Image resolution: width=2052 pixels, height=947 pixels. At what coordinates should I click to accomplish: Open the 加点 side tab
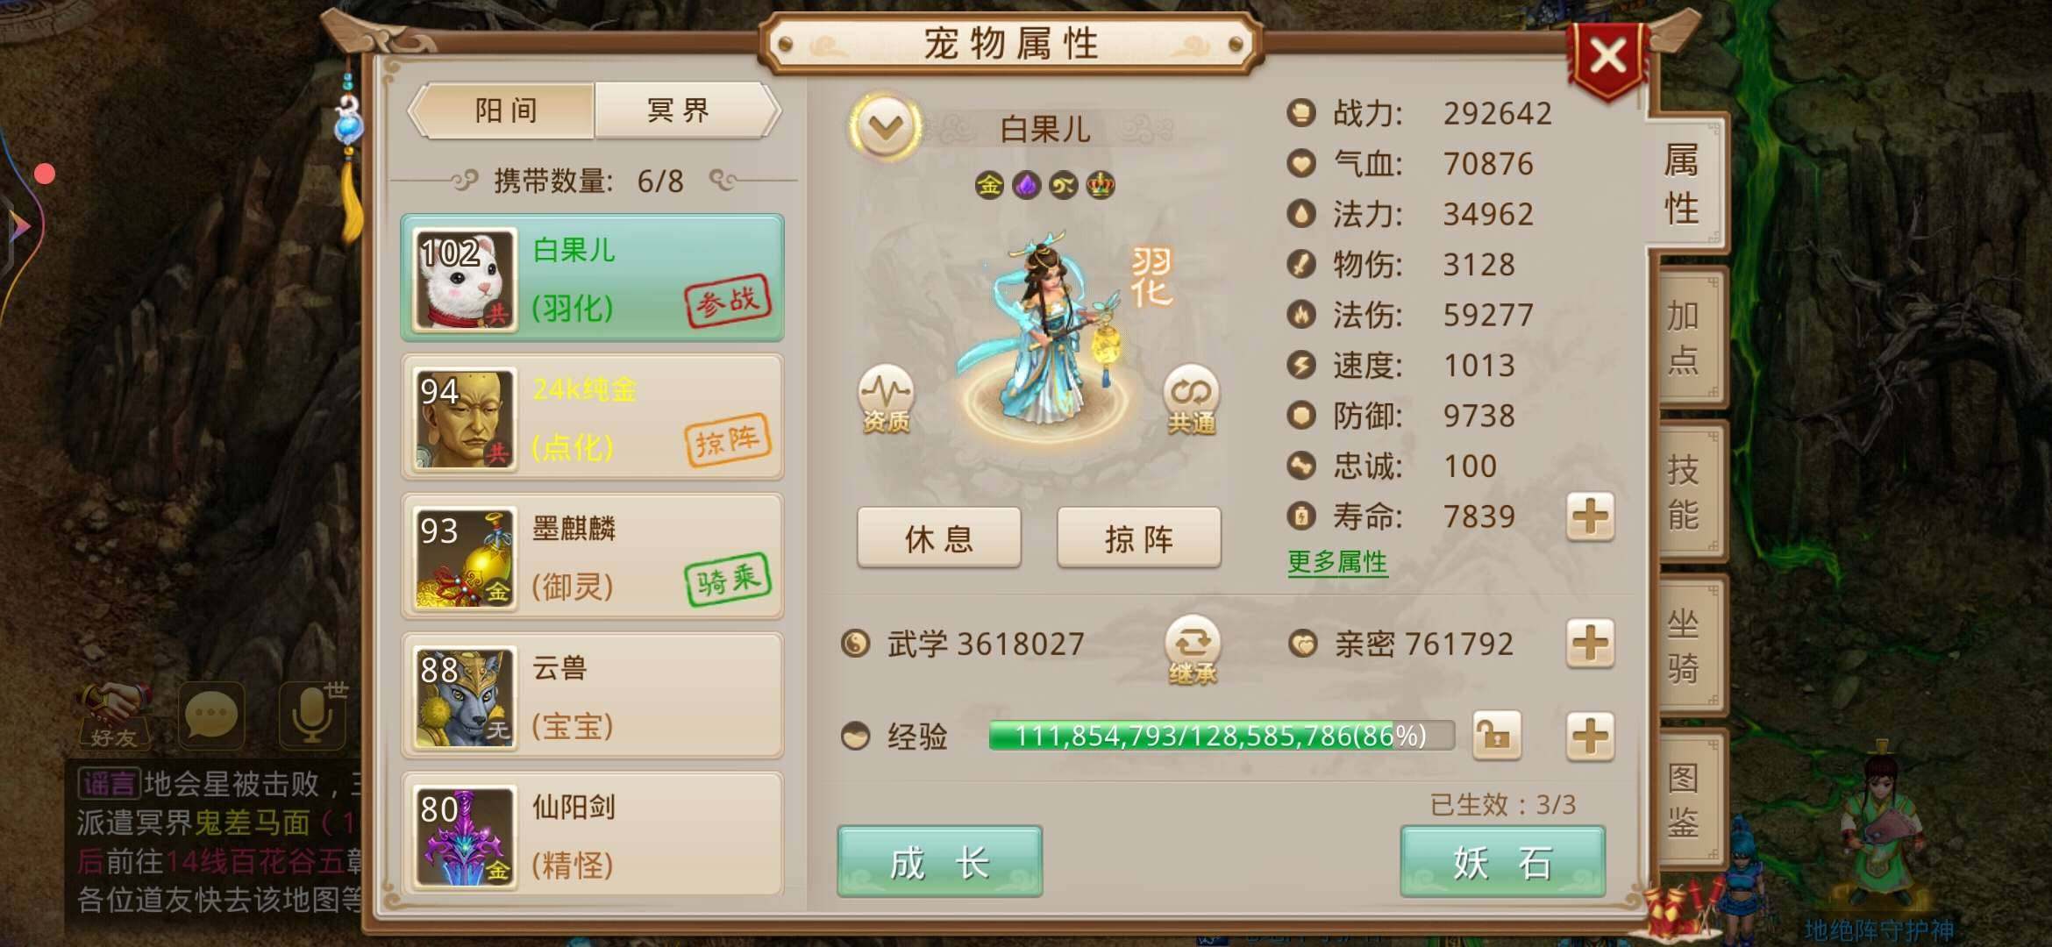click(x=1685, y=337)
